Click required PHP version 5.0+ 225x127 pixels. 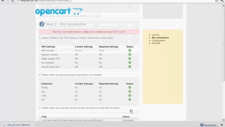[x=102, y=50]
